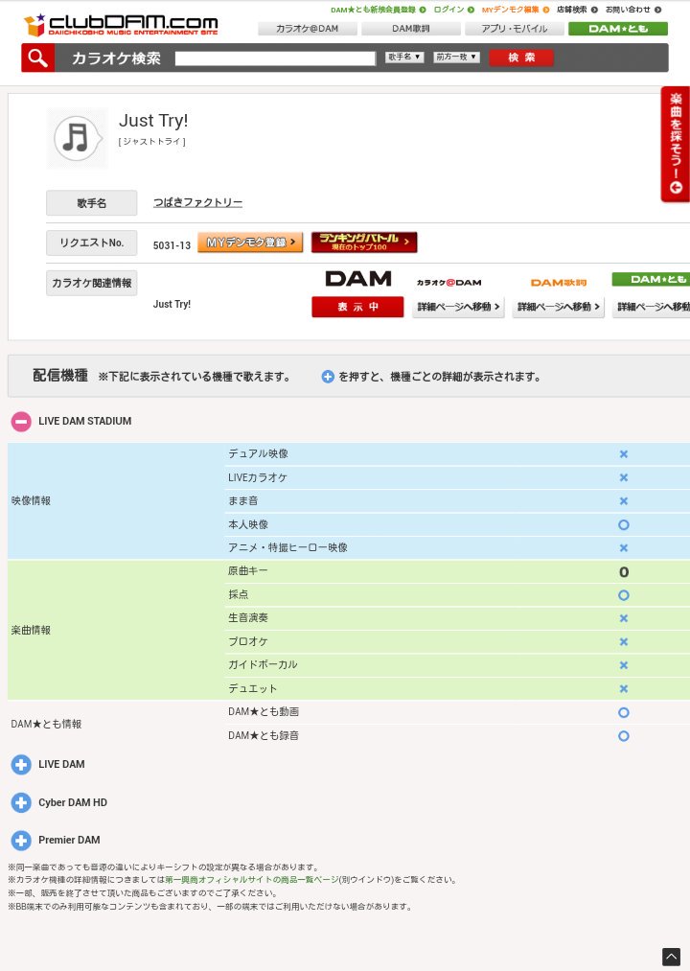690x971 pixels.
Task: Click the x mark for 生音演奏
Action: pyautogui.click(x=624, y=618)
